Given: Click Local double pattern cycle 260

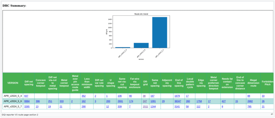Looking at the screenshot, I should pos(188,101).
